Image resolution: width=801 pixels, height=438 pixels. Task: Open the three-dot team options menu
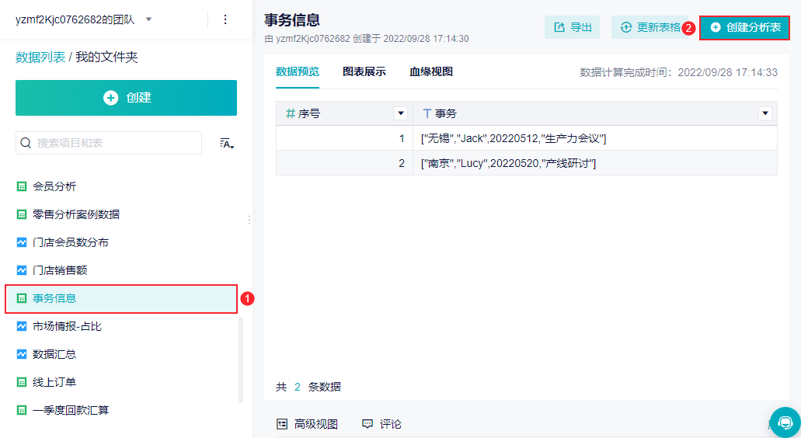coord(225,19)
